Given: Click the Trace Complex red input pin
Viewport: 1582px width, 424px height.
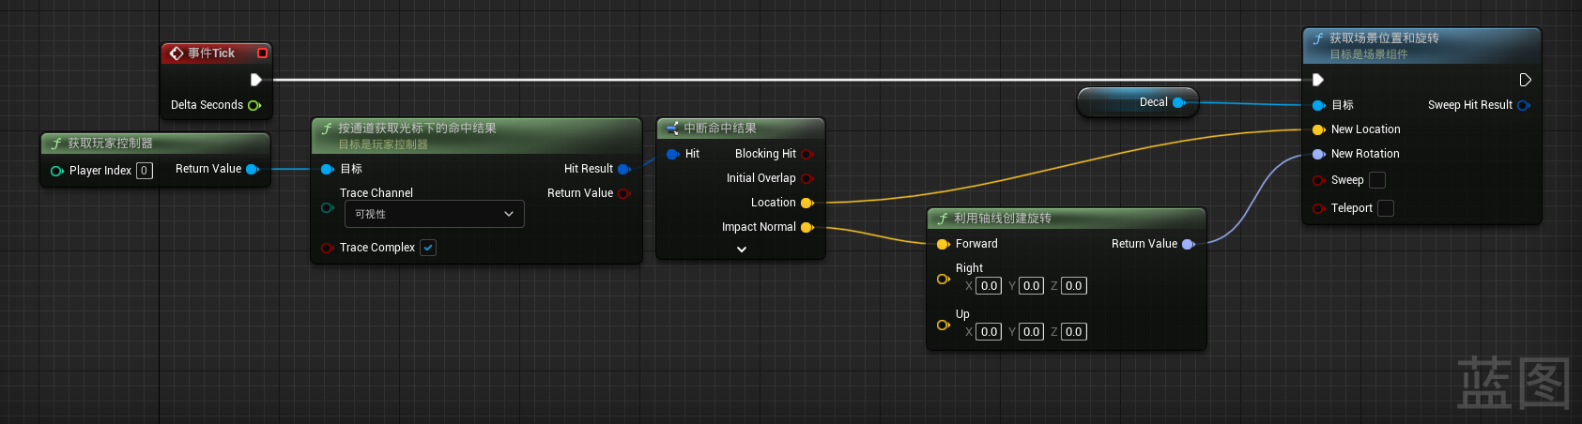Looking at the screenshot, I should click(x=328, y=248).
